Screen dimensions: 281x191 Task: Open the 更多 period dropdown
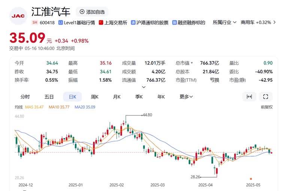(186, 97)
